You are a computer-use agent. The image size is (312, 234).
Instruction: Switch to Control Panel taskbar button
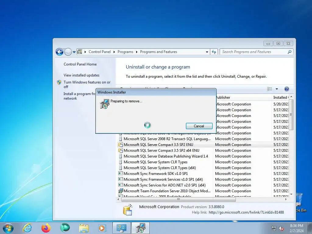click(122, 228)
